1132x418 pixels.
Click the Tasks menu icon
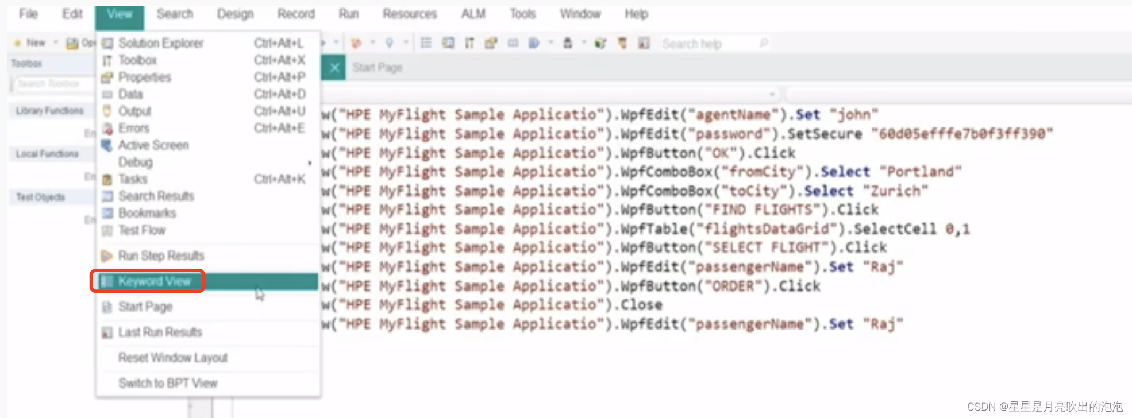pos(107,179)
